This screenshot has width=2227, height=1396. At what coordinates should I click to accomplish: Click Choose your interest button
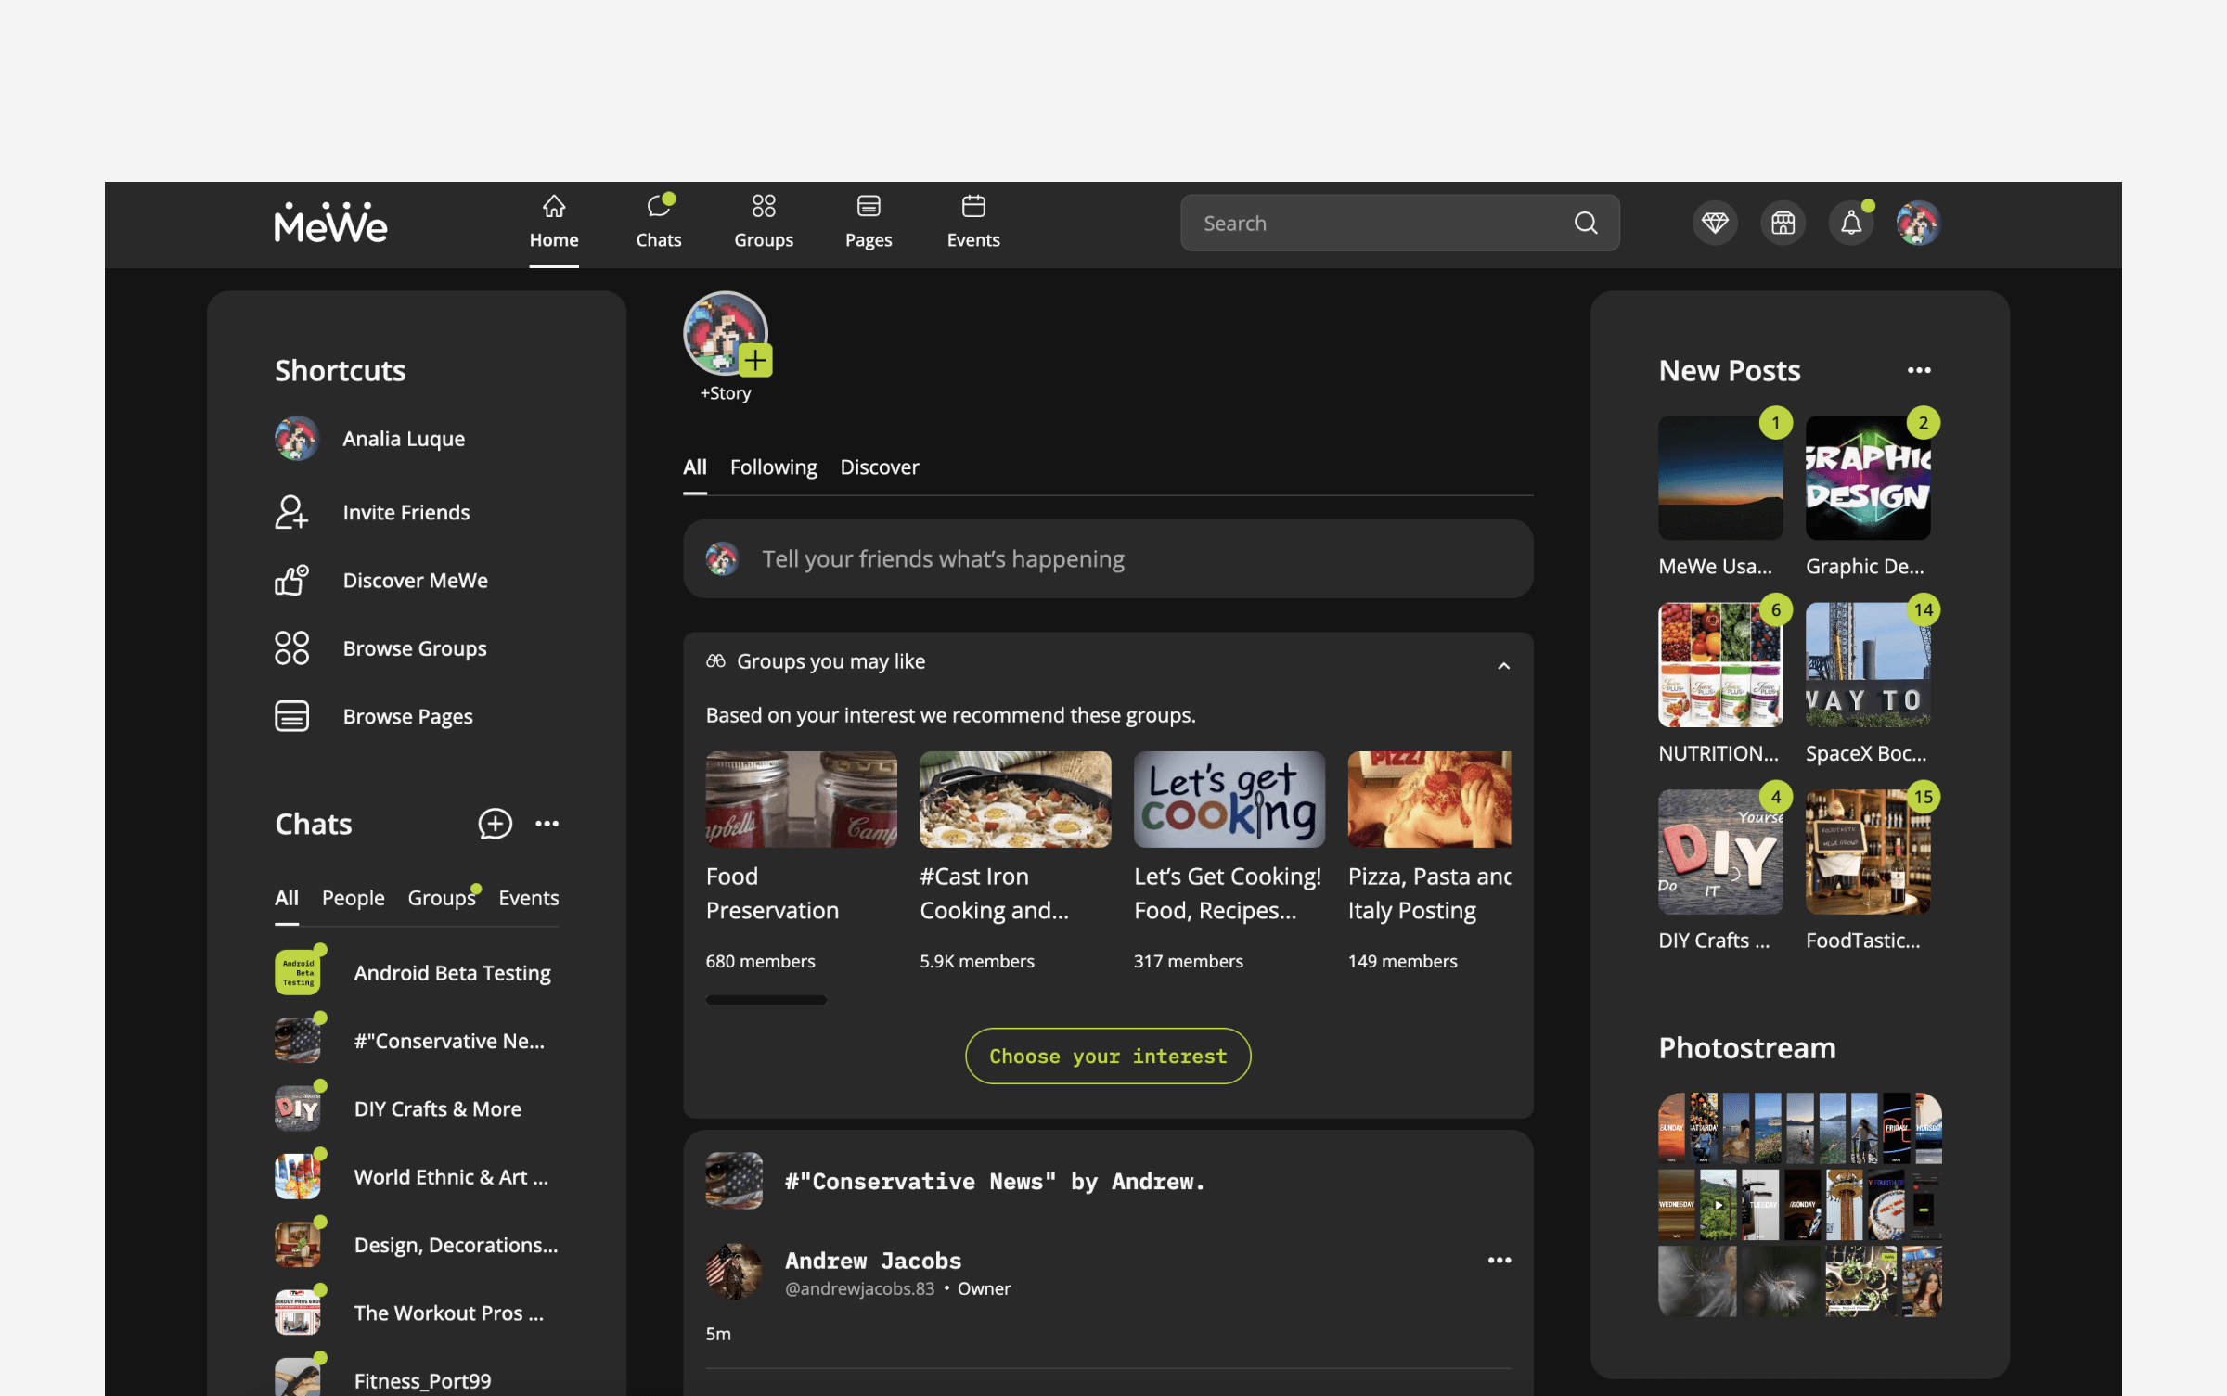(x=1107, y=1056)
